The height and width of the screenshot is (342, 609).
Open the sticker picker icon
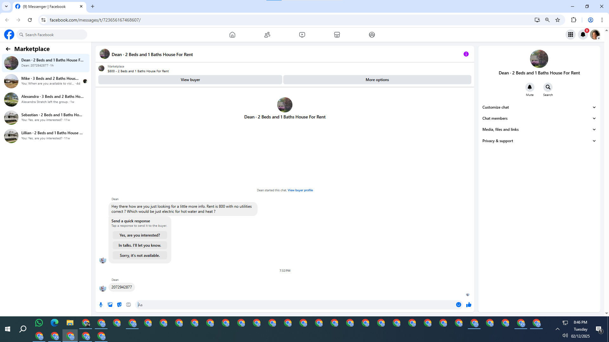(x=119, y=305)
